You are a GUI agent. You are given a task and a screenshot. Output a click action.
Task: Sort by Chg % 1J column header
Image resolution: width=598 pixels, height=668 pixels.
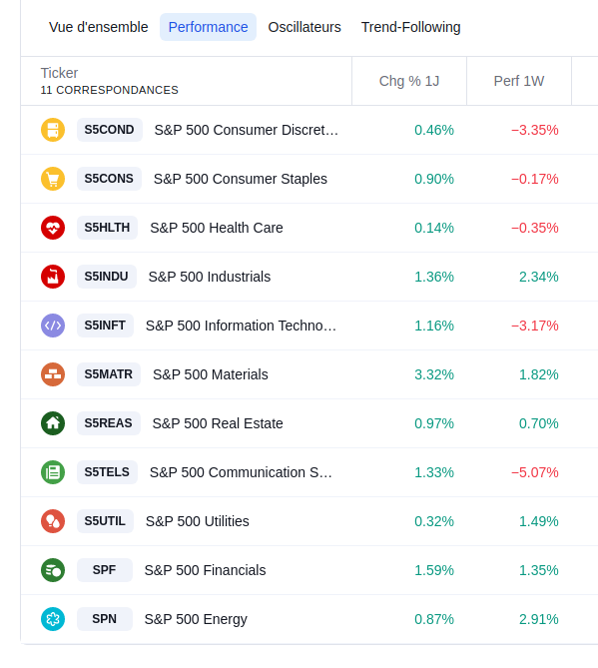click(409, 81)
